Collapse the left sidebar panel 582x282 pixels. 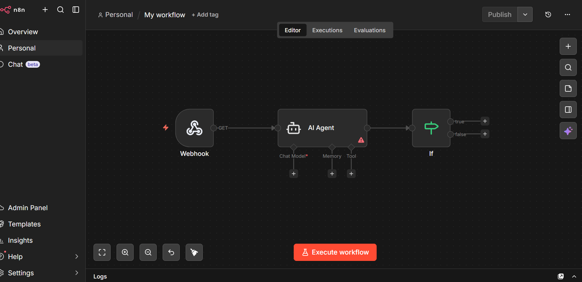tap(76, 10)
